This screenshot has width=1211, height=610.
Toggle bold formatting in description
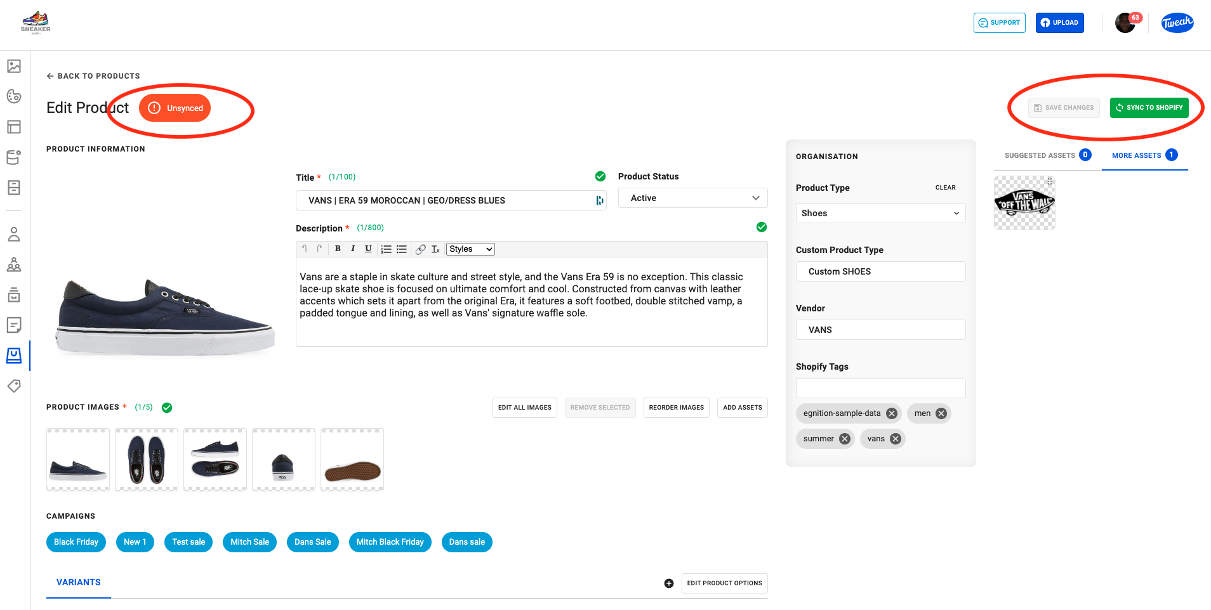[x=338, y=249]
